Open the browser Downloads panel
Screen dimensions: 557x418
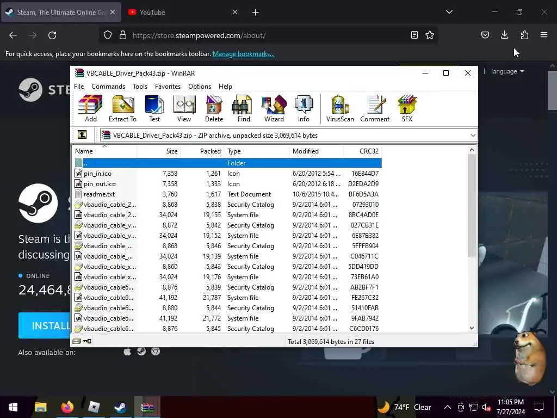pyautogui.click(x=504, y=35)
